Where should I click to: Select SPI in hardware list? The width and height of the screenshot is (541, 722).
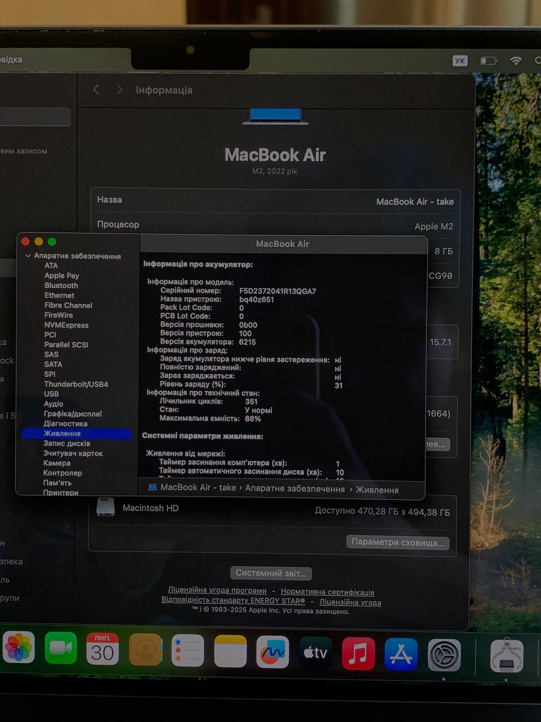(50, 374)
